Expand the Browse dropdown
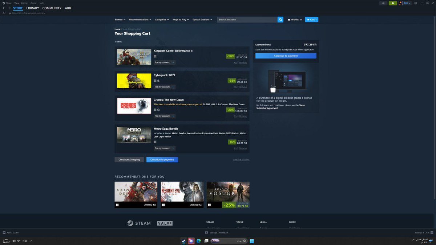The width and height of the screenshot is (436, 245). pyautogui.click(x=120, y=20)
